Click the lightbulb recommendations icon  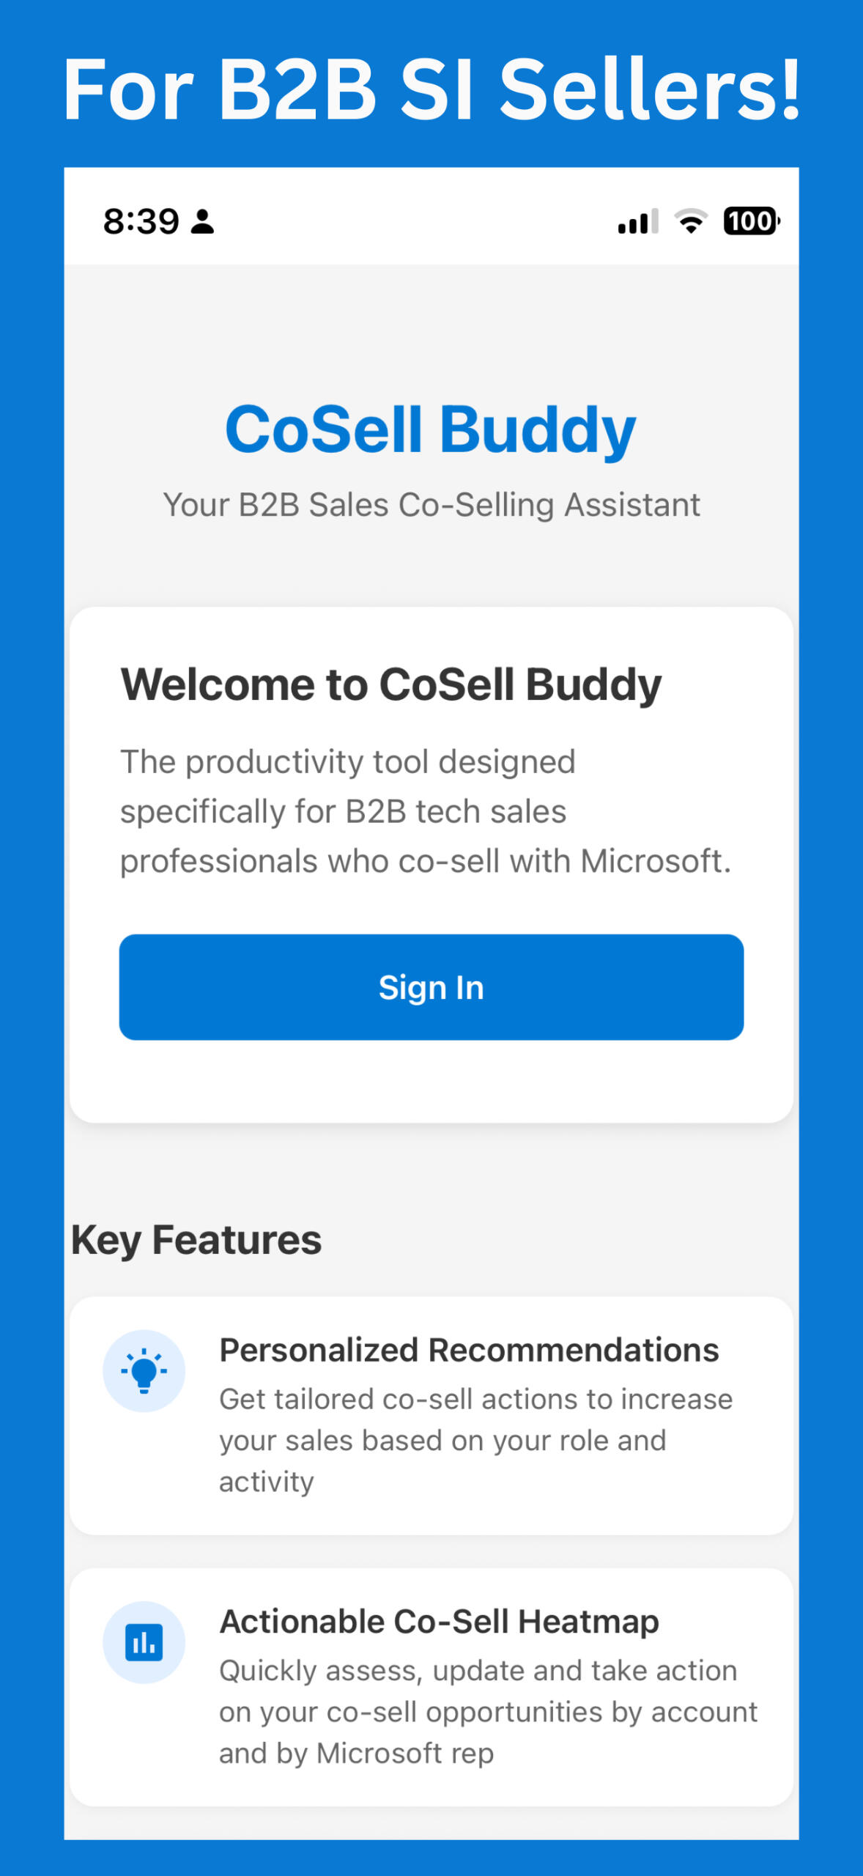pos(144,1370)
